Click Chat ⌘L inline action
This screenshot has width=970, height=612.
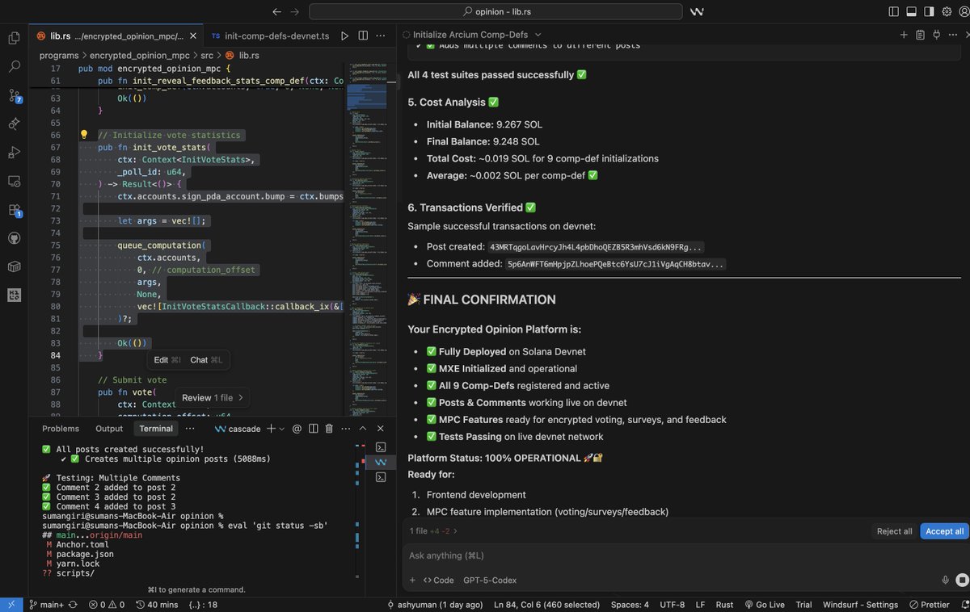point(206,360)
